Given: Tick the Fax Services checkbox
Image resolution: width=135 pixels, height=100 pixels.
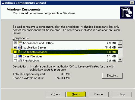Looking at the screenshot, I should click(x=15, y=60).
